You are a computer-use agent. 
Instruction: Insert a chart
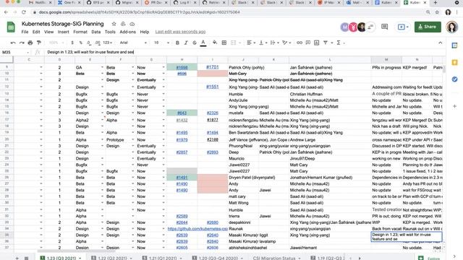[x=317, y=43]
